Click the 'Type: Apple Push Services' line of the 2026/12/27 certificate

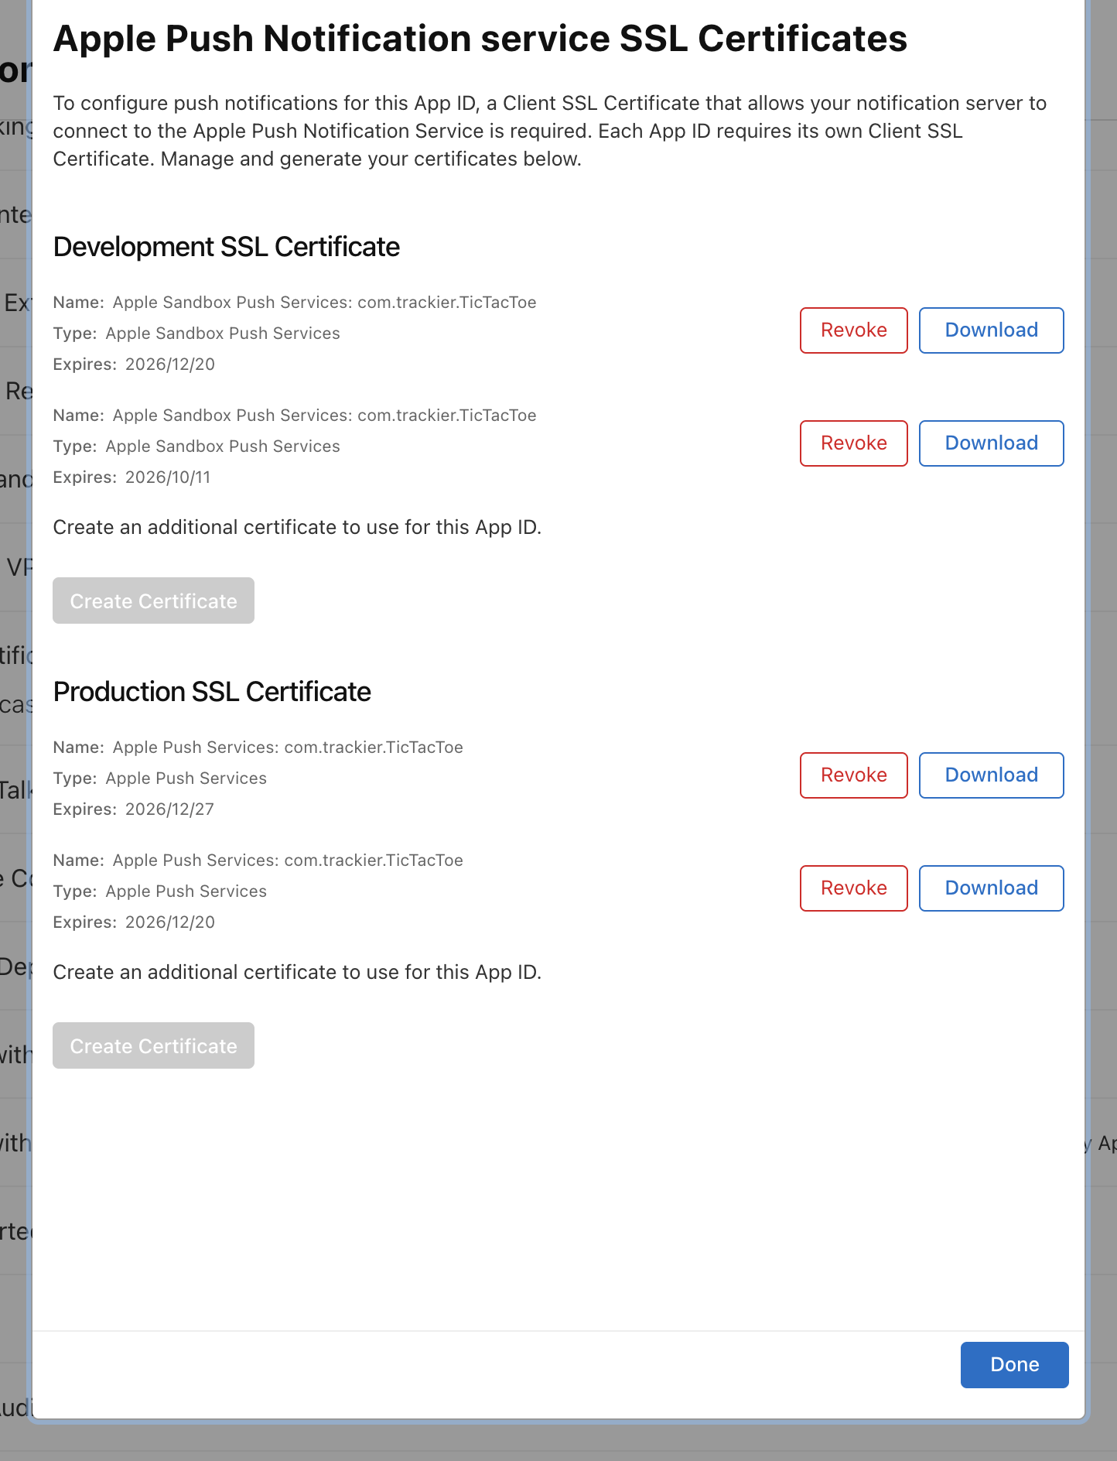(x=159, y=778)
